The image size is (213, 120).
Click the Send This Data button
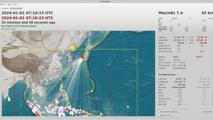(x=165, y=115)
